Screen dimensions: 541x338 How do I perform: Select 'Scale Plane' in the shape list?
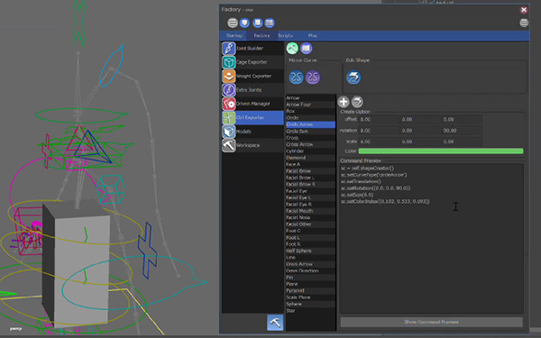tap(310, 297)
